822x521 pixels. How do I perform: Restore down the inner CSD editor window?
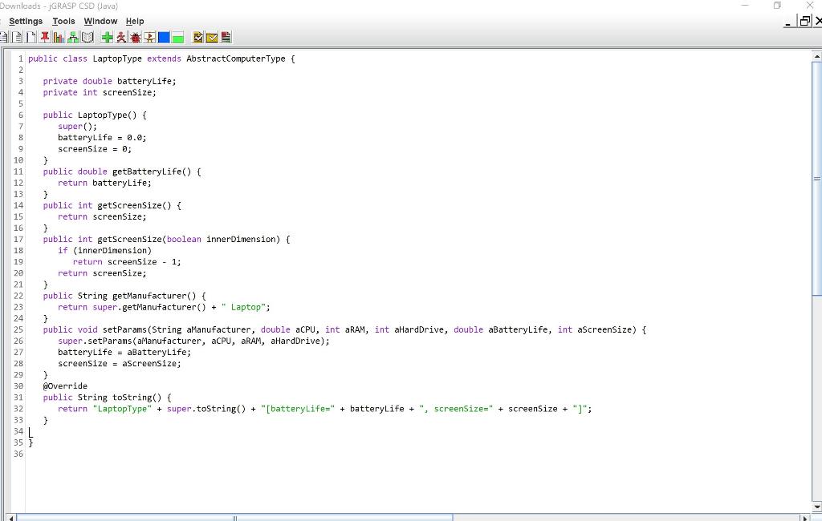[x=804, y=21]
